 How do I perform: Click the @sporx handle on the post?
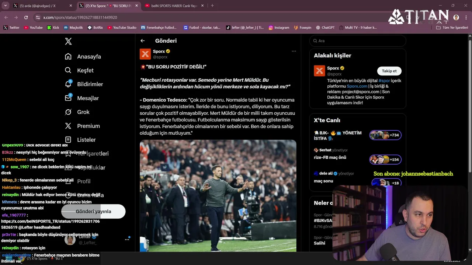(x=160, y=57)
